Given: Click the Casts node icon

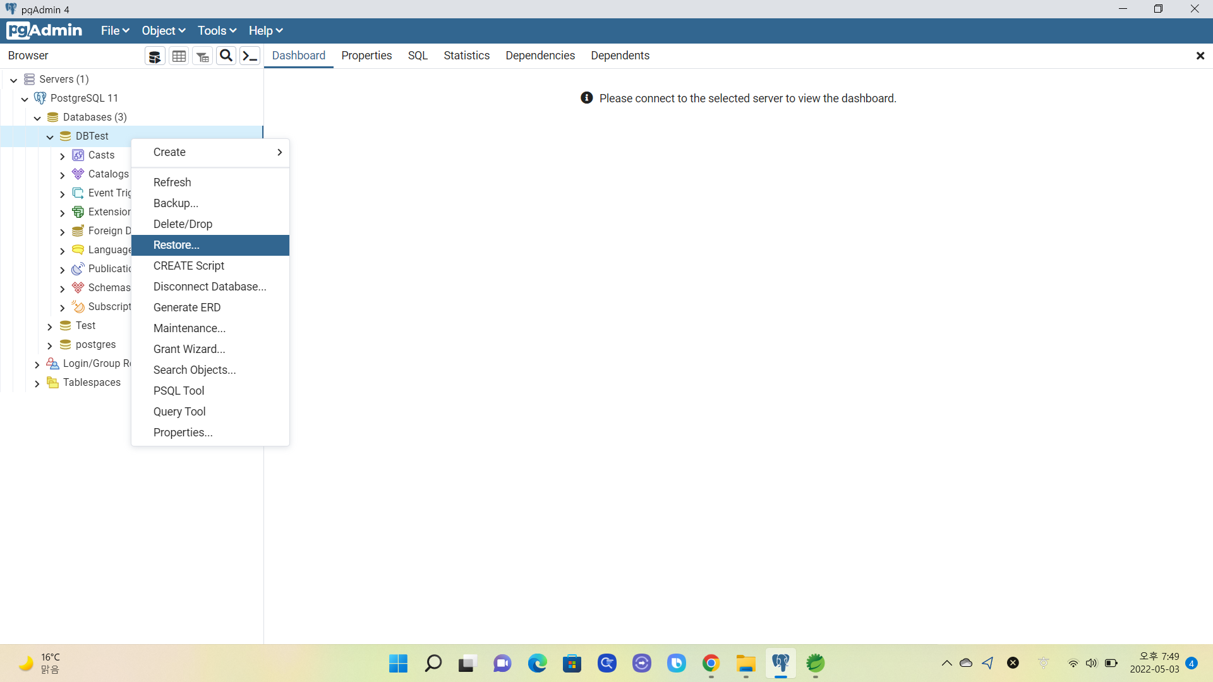Looking at the screenshot, I should (x=78, y=155).
